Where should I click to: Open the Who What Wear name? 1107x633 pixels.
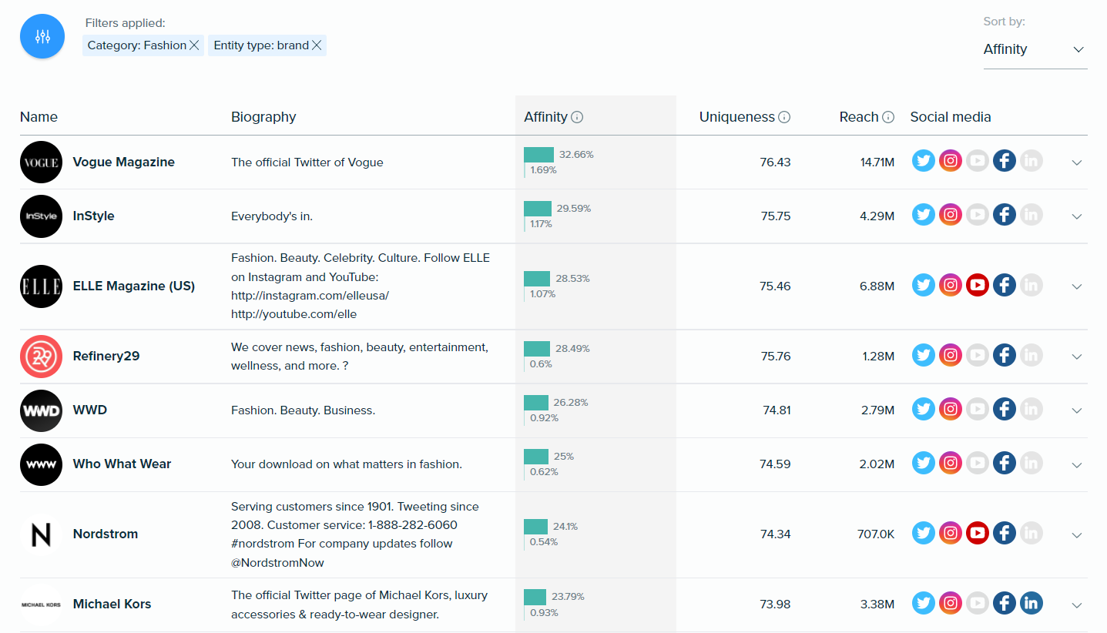[x=122, y=464]
